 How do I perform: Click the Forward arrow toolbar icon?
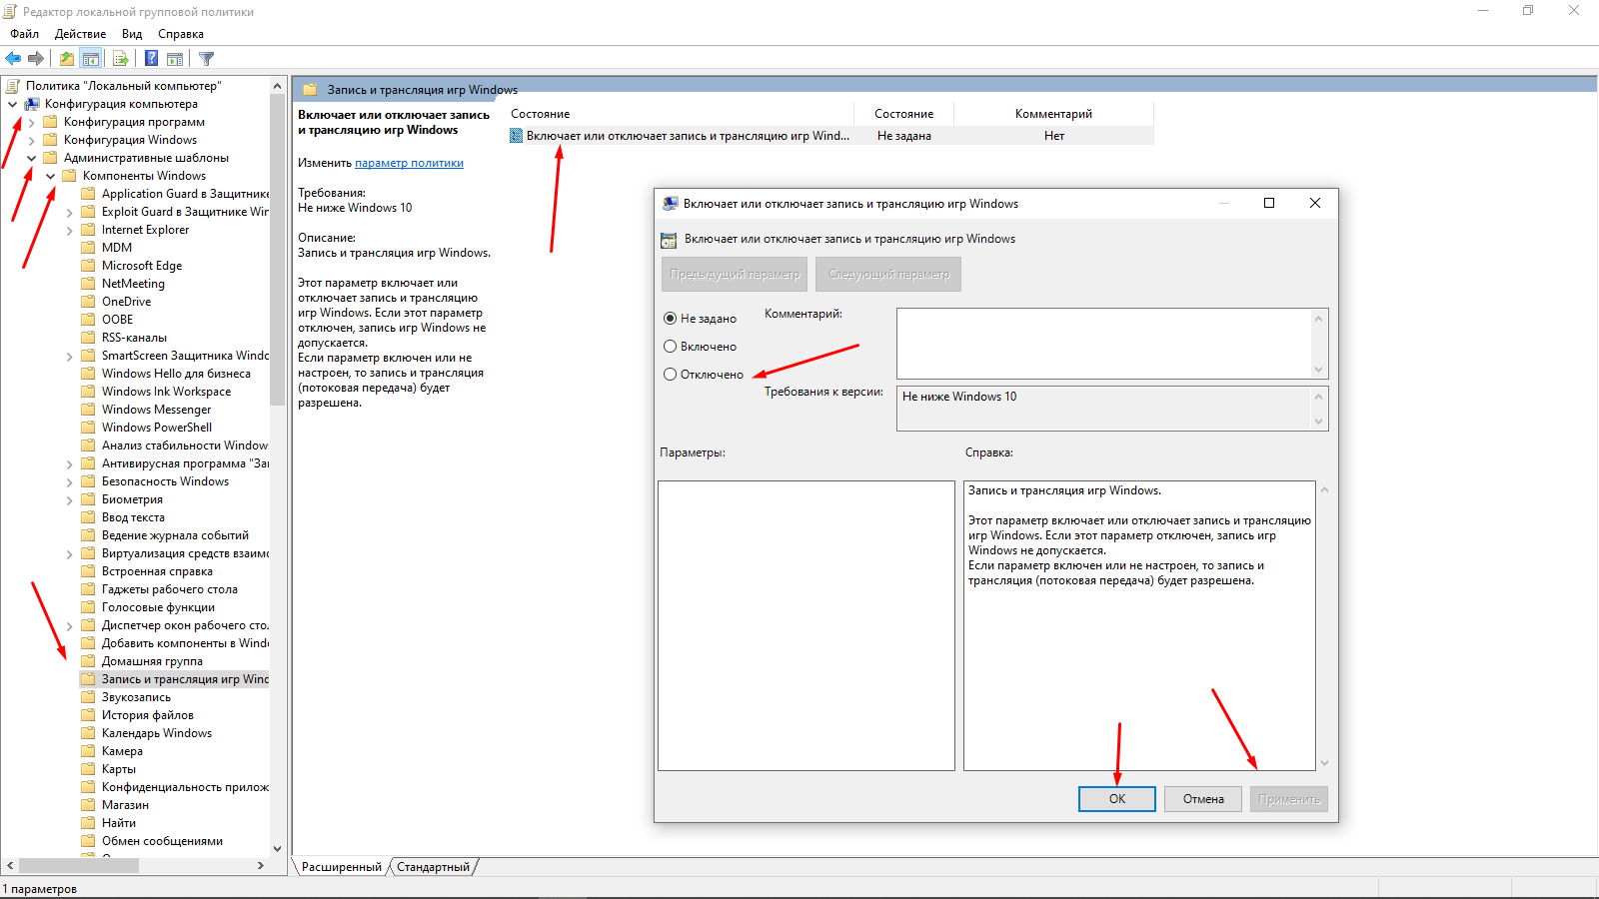coord(36,59)
